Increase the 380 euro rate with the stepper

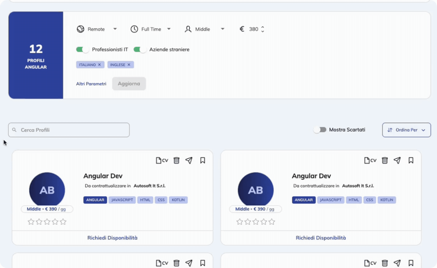(263, 27)
